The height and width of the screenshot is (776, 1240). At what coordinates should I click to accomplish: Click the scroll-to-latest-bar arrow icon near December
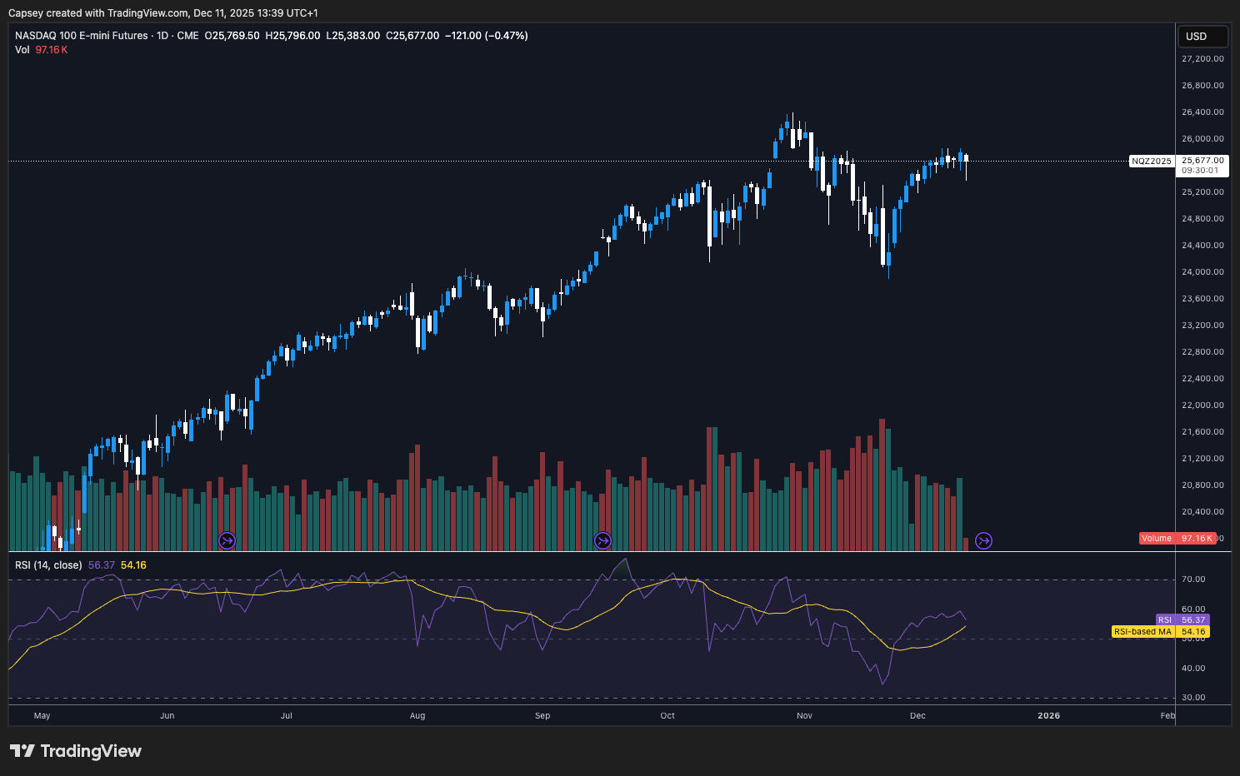point(983,540)
